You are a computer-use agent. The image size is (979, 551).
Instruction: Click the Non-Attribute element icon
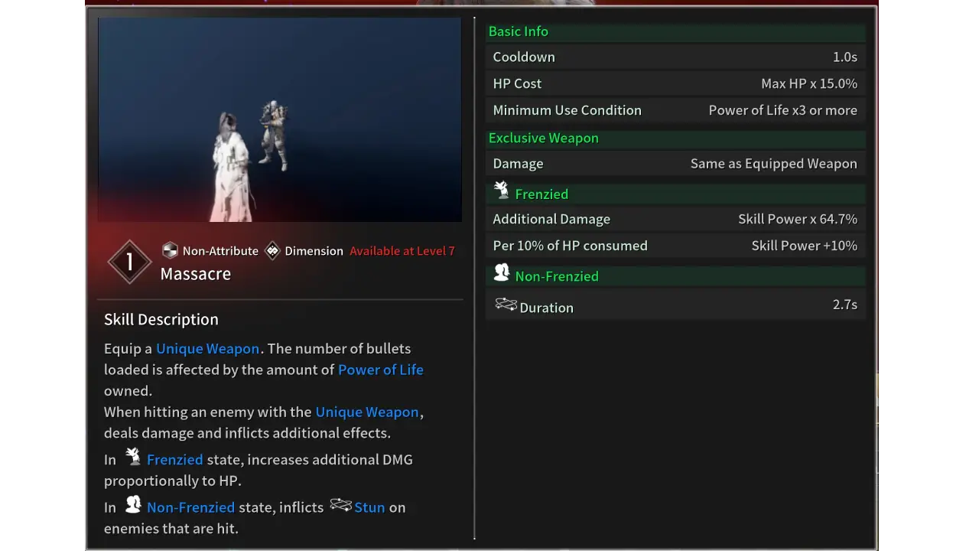point(170,250)
